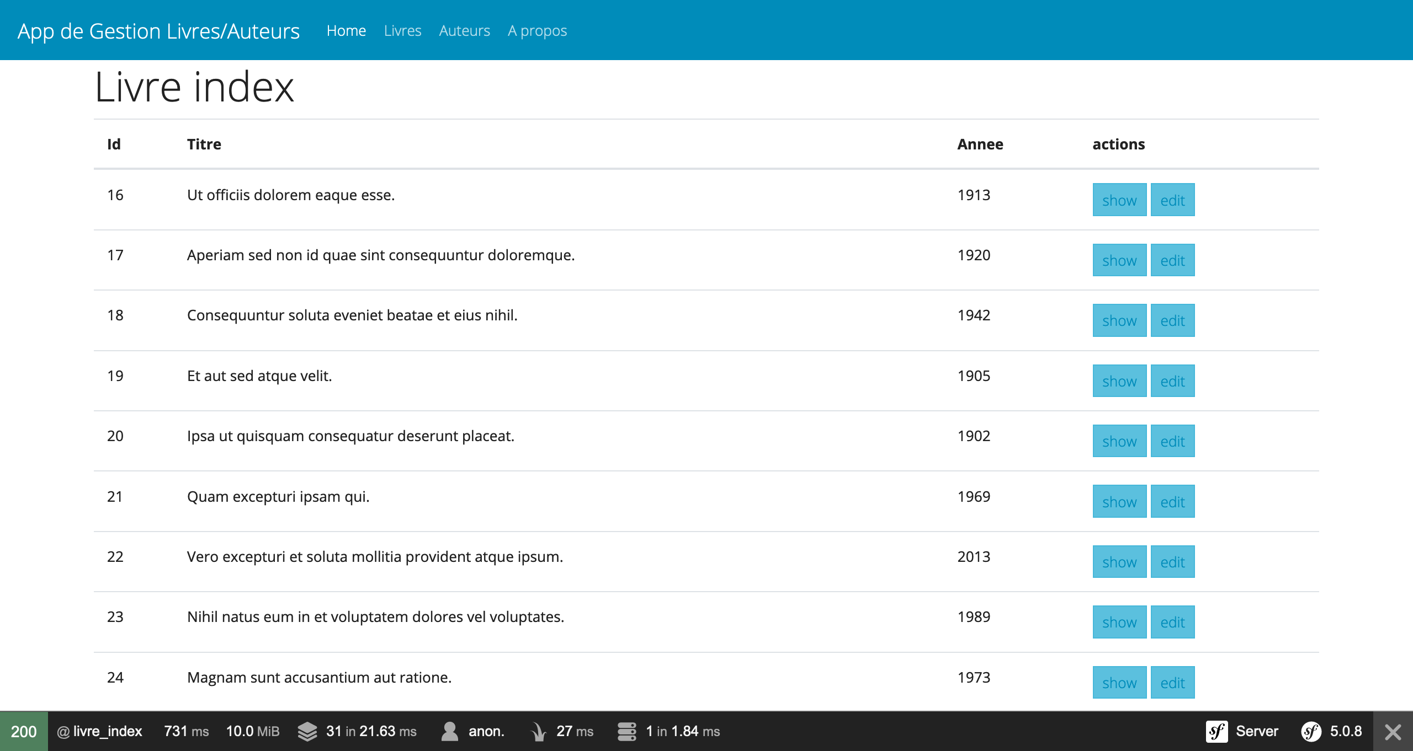Open the Livres menu item
1413x751 pixels.
tap(402, 31)
